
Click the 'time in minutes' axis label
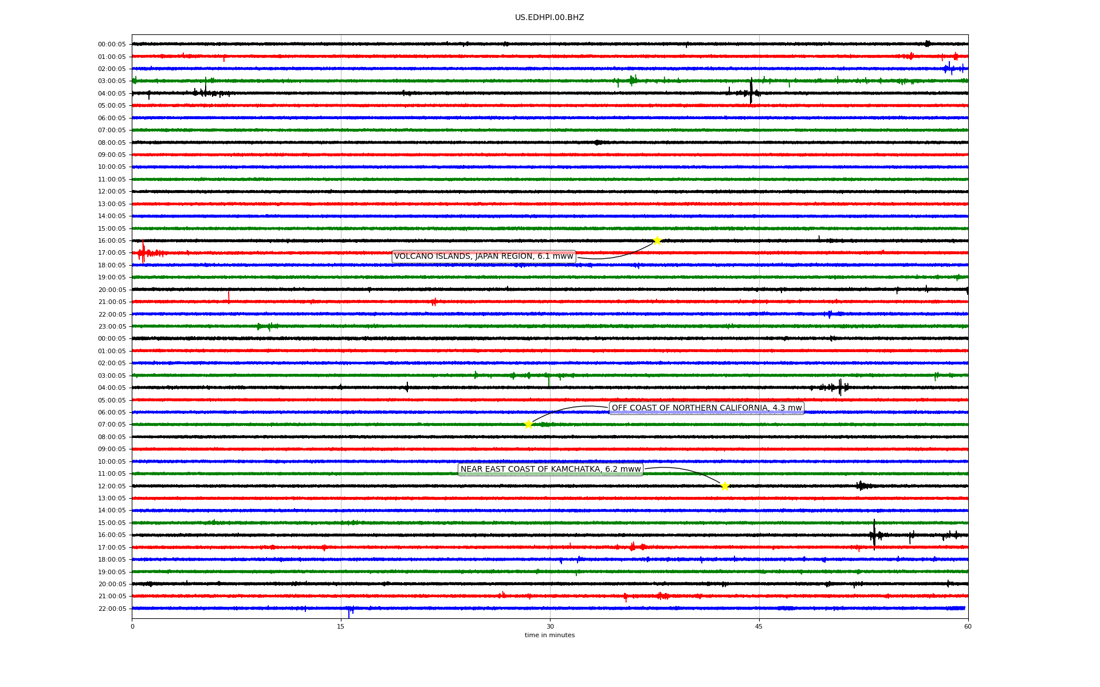point(549,635)
